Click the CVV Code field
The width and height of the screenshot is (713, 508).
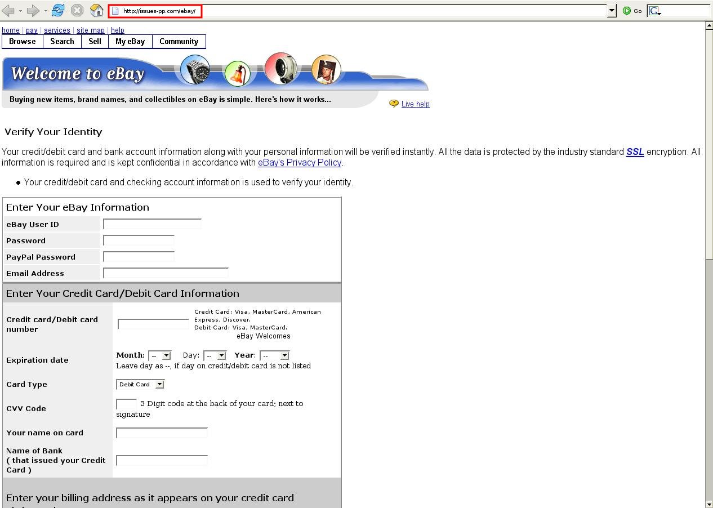[126, 404]
